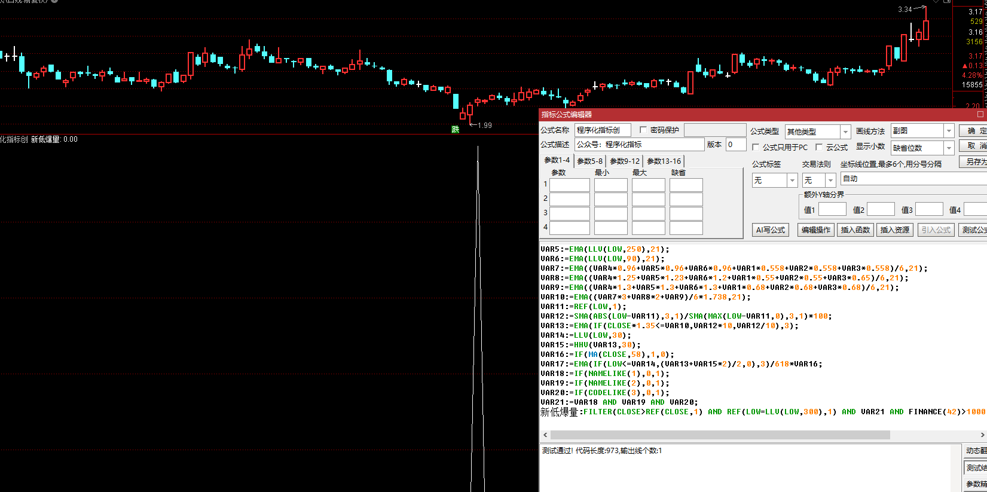Toggle the 云公式 checkbox
This screenshot has width=987, height=492.
pyautogui.click(x=819, y=147)
